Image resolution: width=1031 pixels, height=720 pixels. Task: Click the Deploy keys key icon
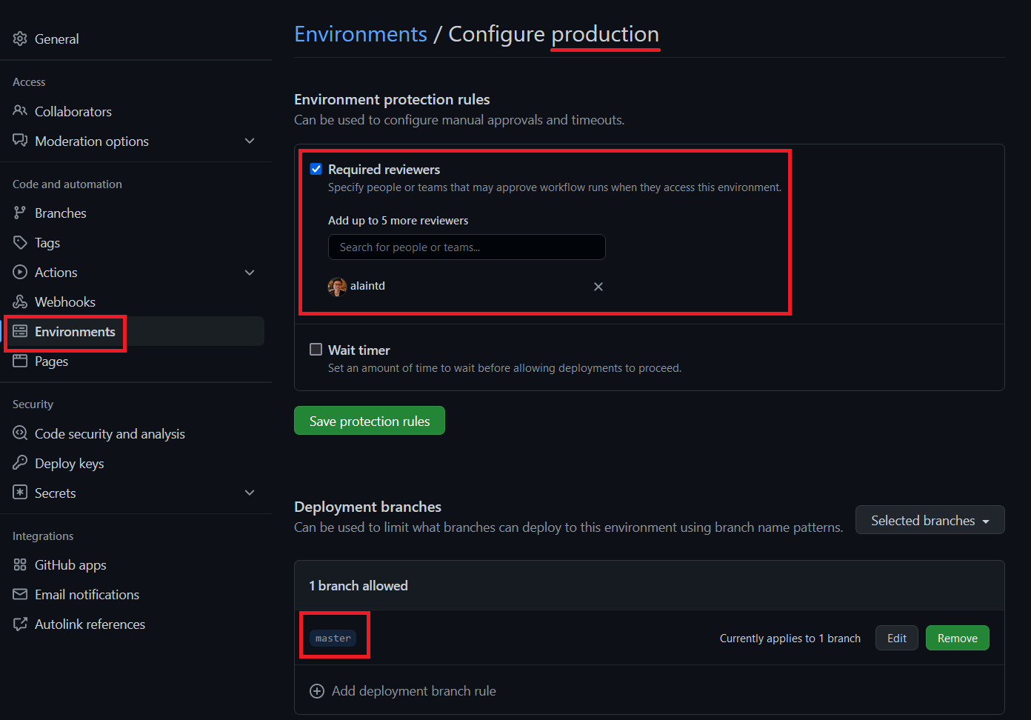(20, 463)
